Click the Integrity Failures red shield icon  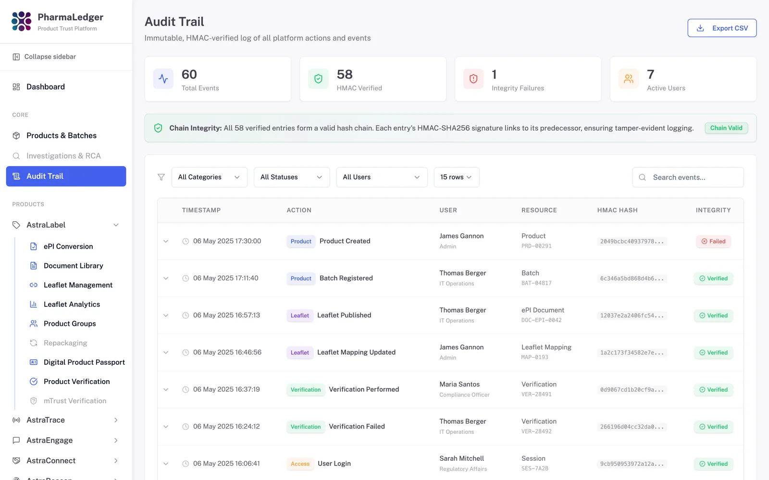coord(473,79)
